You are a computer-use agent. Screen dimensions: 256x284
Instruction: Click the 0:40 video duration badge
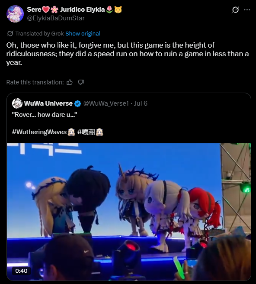pos(21,271)
